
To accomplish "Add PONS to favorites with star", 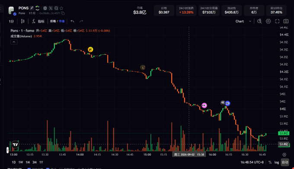I will click(x=61, y=8).
